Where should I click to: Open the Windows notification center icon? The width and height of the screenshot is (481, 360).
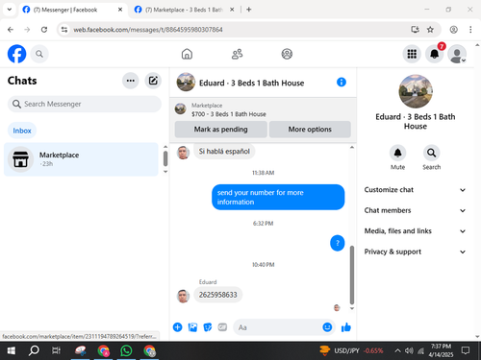466,350
